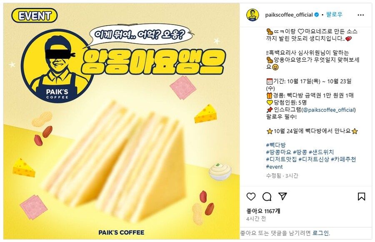Image resolution: width=375 pixels, height=242 pixels.
Task: Open the #event hashtag
Action: (274, 167)
